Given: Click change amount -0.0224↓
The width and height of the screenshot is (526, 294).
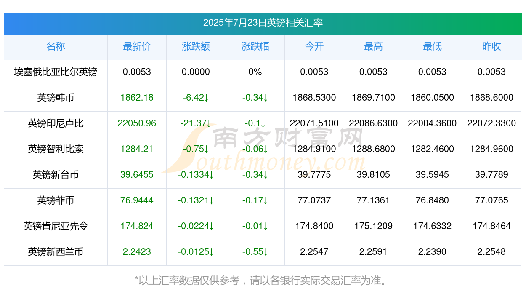Looking at the screenshot, I should pyautogui.click(x=196, y=226).
